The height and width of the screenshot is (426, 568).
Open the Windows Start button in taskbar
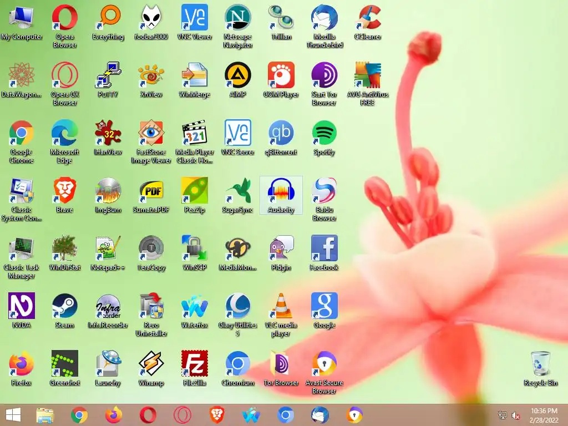(13, 415)
